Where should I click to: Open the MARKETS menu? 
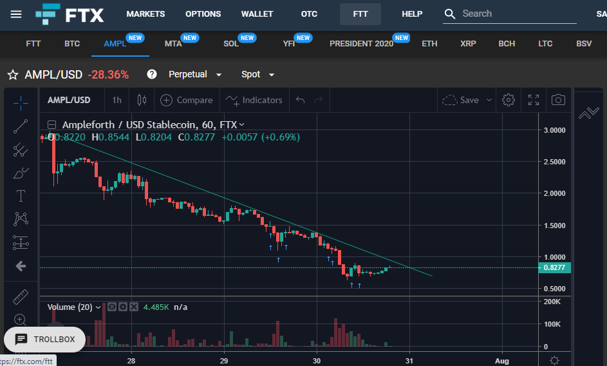click(x=145, y=14)
